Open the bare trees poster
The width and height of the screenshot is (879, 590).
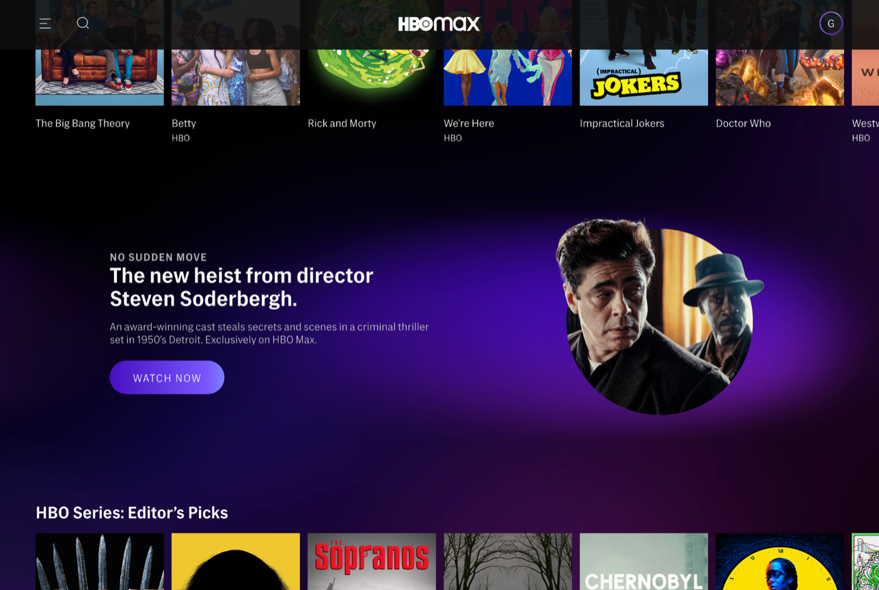(508, 561)
